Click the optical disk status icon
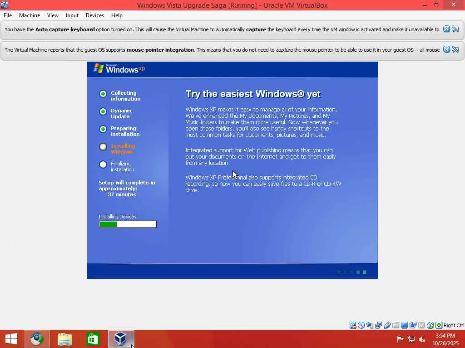Image resolution: width=465 pixels, height=348 pixels. pos(361,325)
